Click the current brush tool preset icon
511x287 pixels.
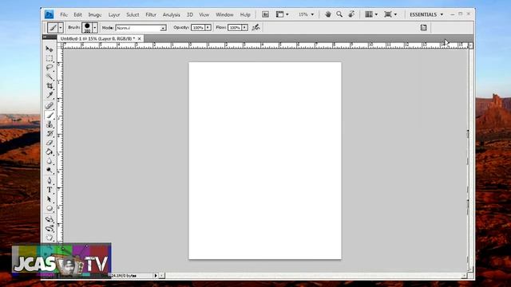(x=53, y=28)
